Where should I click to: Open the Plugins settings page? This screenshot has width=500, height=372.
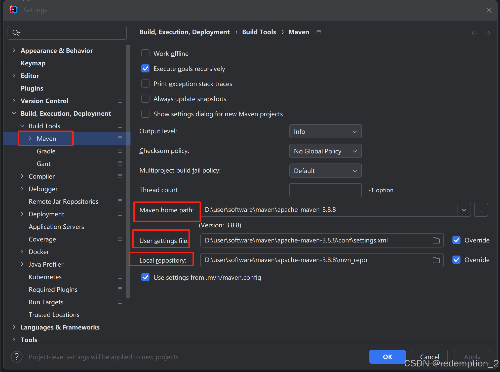(32, 88)
